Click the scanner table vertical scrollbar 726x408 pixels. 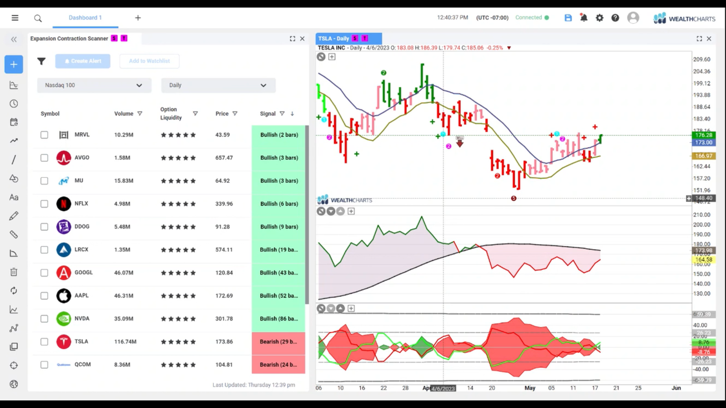pyautogui.click(x=307, y=214)
